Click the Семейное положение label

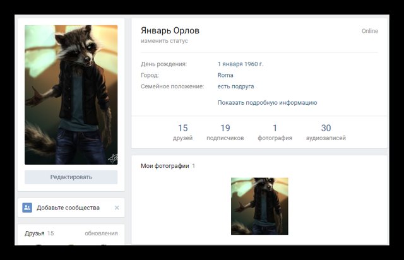[172, 86]
